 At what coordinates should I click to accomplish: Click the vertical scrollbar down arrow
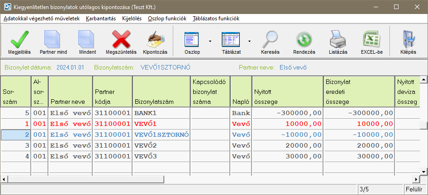point(423,171)
